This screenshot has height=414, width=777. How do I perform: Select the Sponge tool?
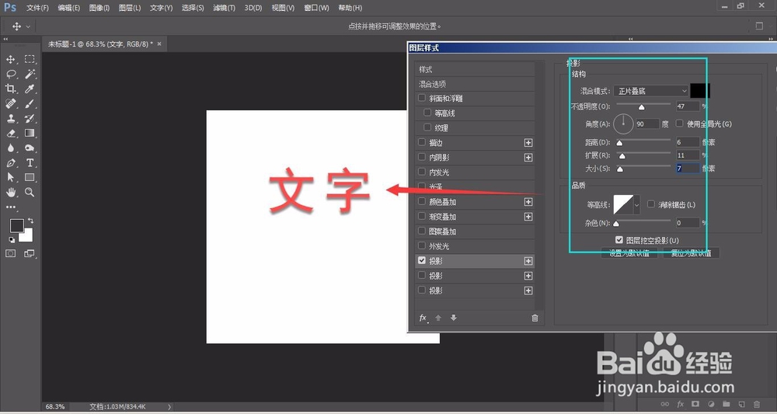pos(30,148)
